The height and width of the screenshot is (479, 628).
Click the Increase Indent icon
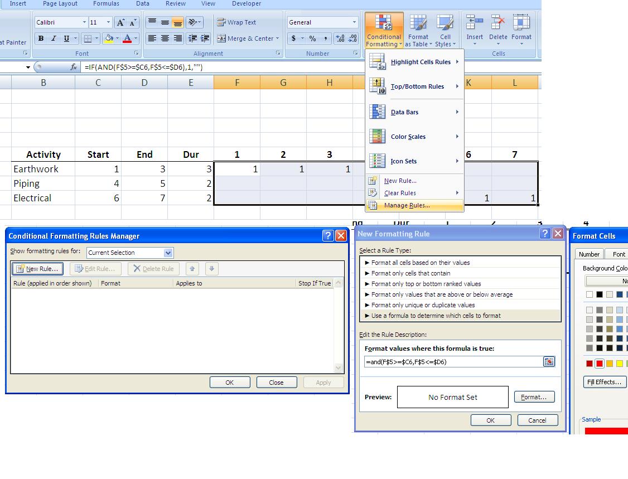(205, 38)
